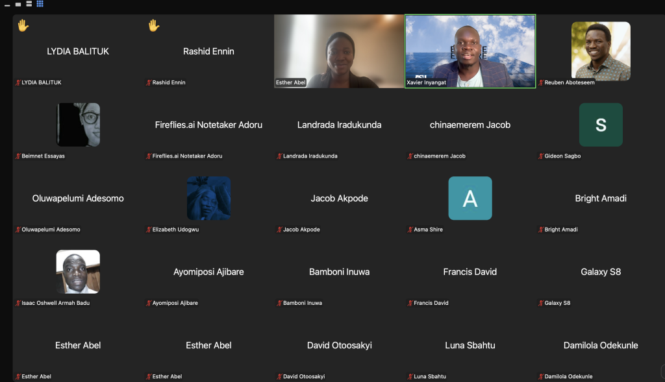Click Beimnet Essayas's sketch profile picture

(x=78, y=125)
